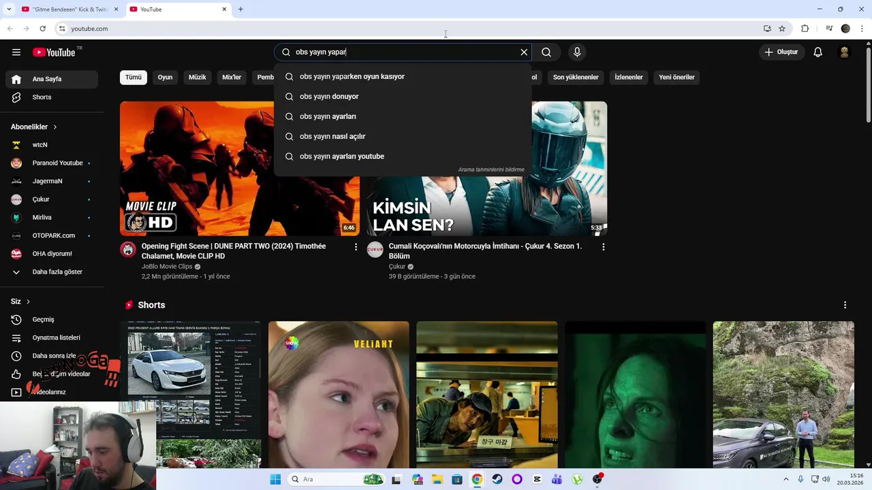Open the green-lit woman face short

[635, 395]
